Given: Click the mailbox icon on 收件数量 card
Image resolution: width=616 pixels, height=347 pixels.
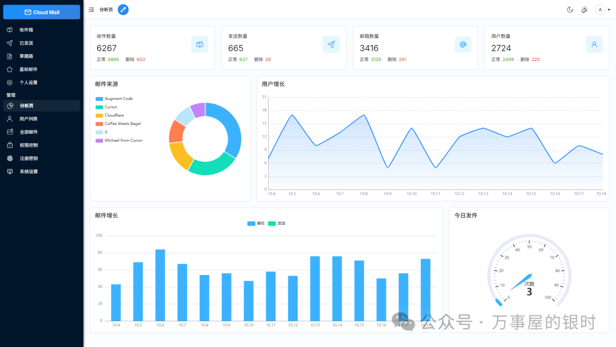Looking at the screenshot, I should [x=200, y=45].
